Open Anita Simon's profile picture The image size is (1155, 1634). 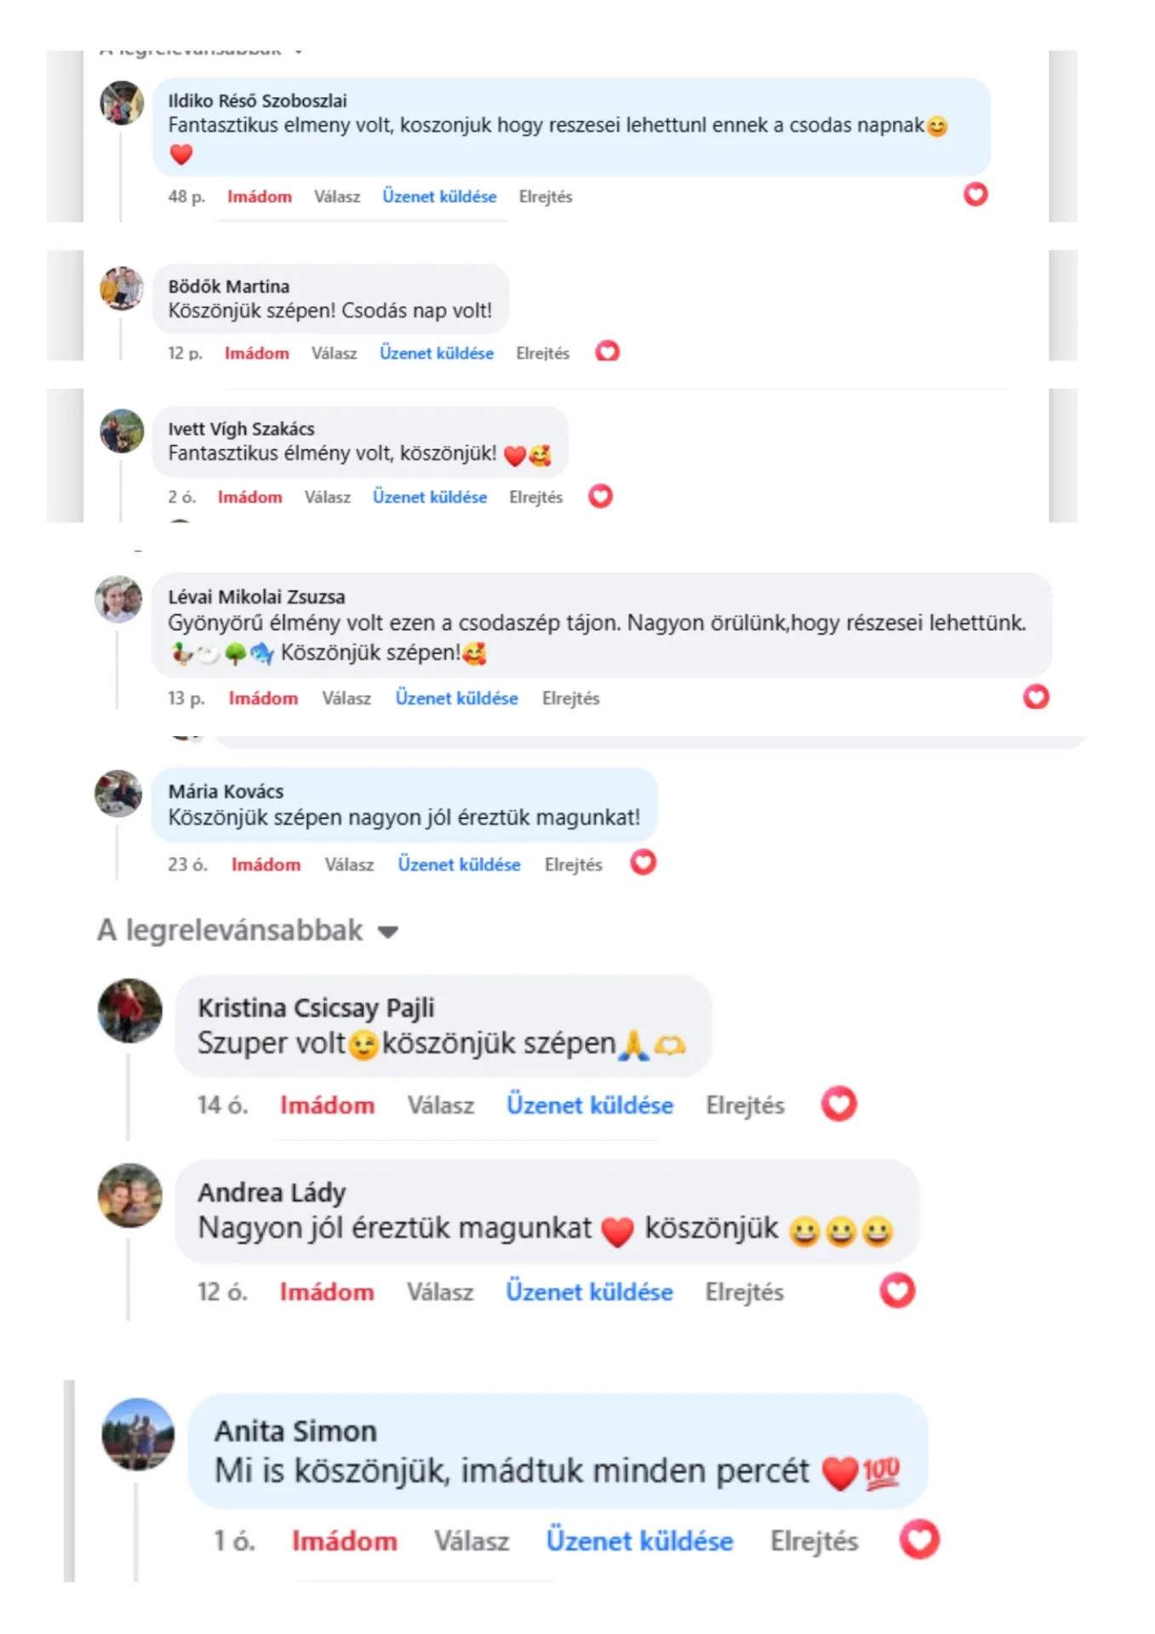pos(138,1434)
